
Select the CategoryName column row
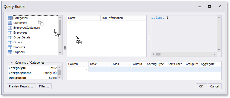coord(33,73)
